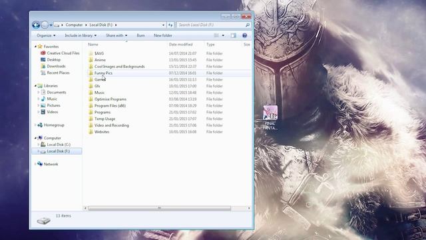Expand the Videos library arrow

(39, 112)
